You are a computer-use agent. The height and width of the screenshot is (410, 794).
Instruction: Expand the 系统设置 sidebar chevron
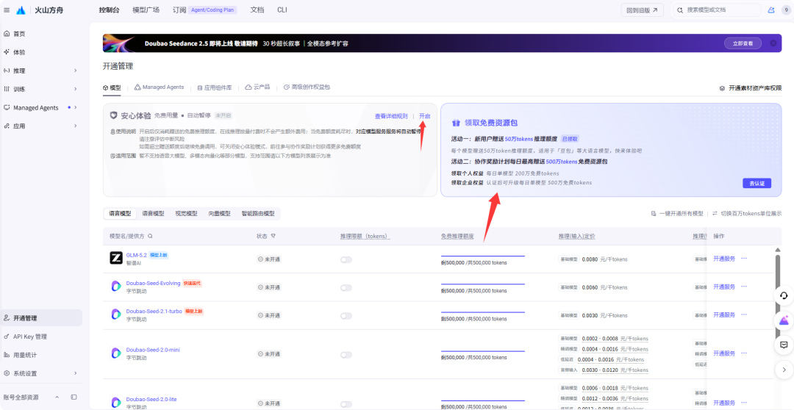point(76,373)
